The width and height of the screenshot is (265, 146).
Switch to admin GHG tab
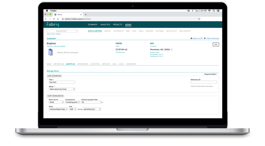click(134, 31)
